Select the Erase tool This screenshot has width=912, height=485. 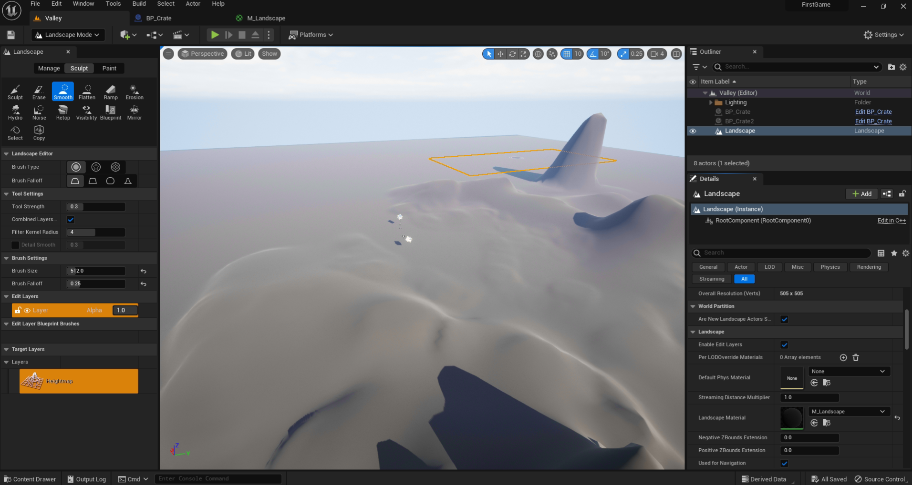point(39,92)
